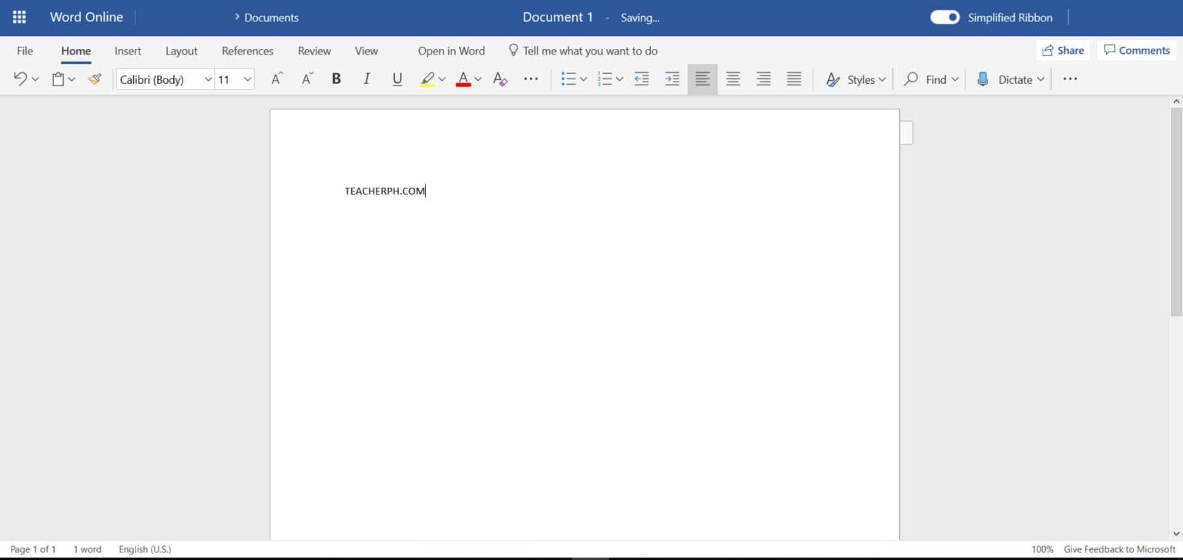Increase the paragraph indent

671,78
